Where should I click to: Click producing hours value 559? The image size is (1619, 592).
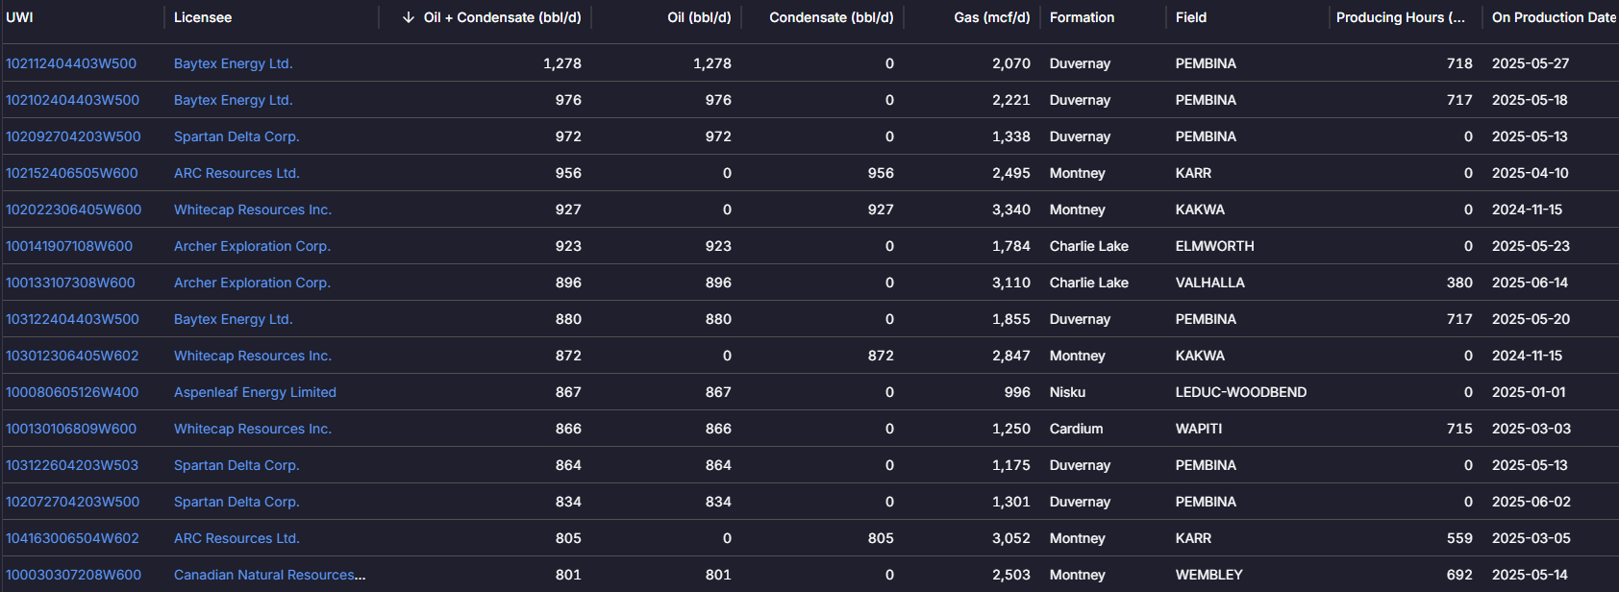[1459, 538]
